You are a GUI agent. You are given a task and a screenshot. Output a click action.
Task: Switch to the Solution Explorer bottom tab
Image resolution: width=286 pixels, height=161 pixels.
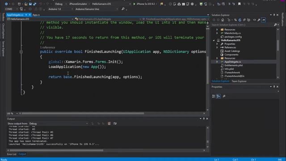click(x=220, y=81)
